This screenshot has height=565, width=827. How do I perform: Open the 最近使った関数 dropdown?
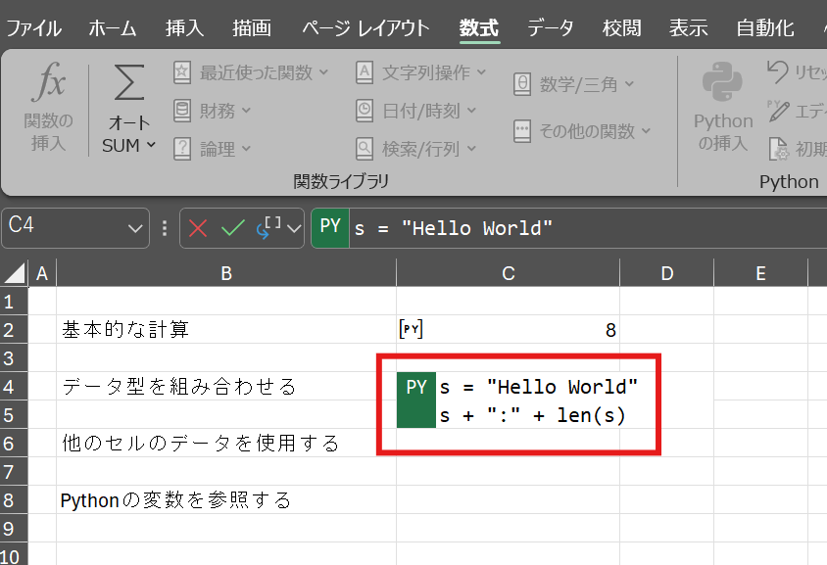tap(252, 72)
